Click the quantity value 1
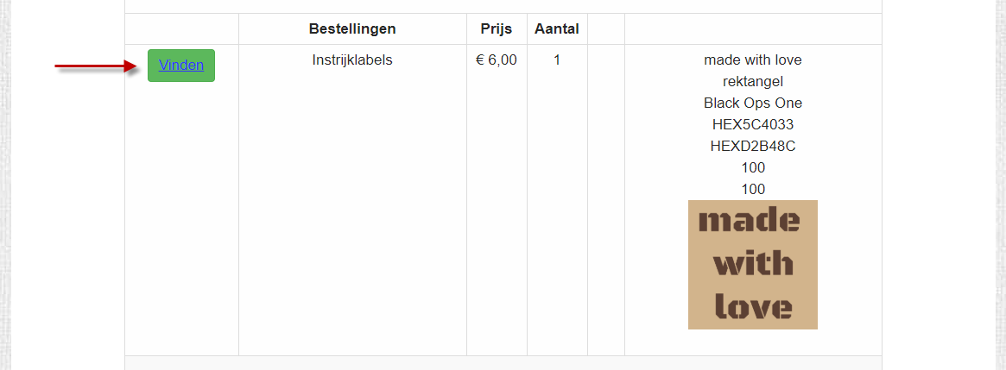Viewport: 1006px width, 370px height. tap(557, 60)
